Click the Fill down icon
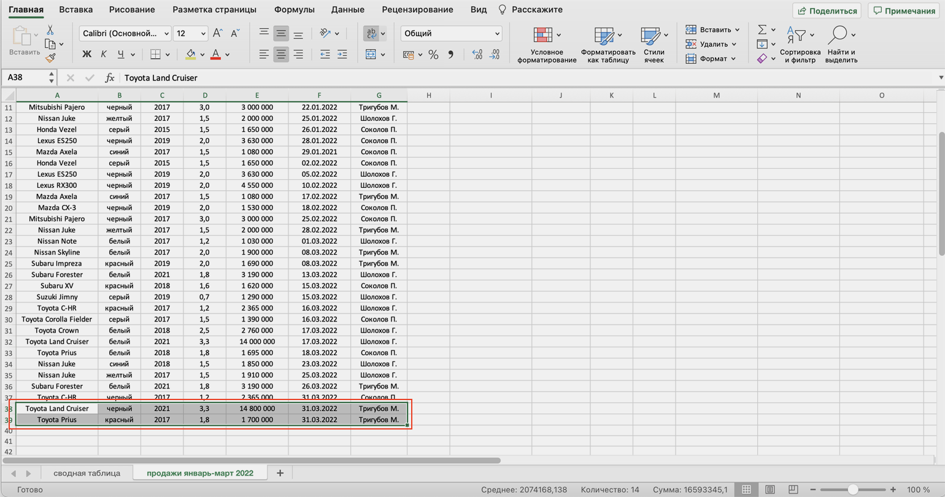The width and height of the screenshot is (945, 497). click(x=762, y=44)
